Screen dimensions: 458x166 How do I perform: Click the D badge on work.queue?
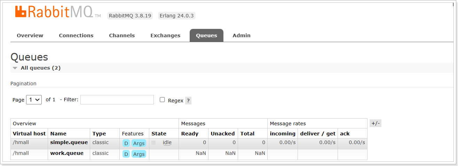(x=126, y=154)
